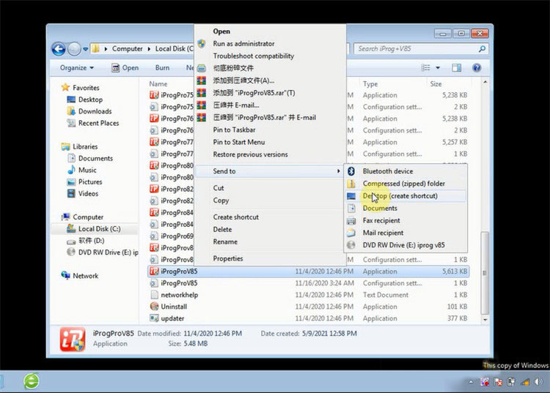Click the volume speaker tray icon
The image size is (550, 393).
[538, 382]
